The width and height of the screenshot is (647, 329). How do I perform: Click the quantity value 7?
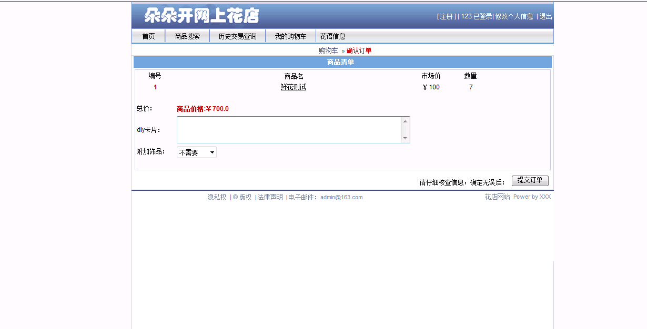pyautogui.click(x=471, y=87)
